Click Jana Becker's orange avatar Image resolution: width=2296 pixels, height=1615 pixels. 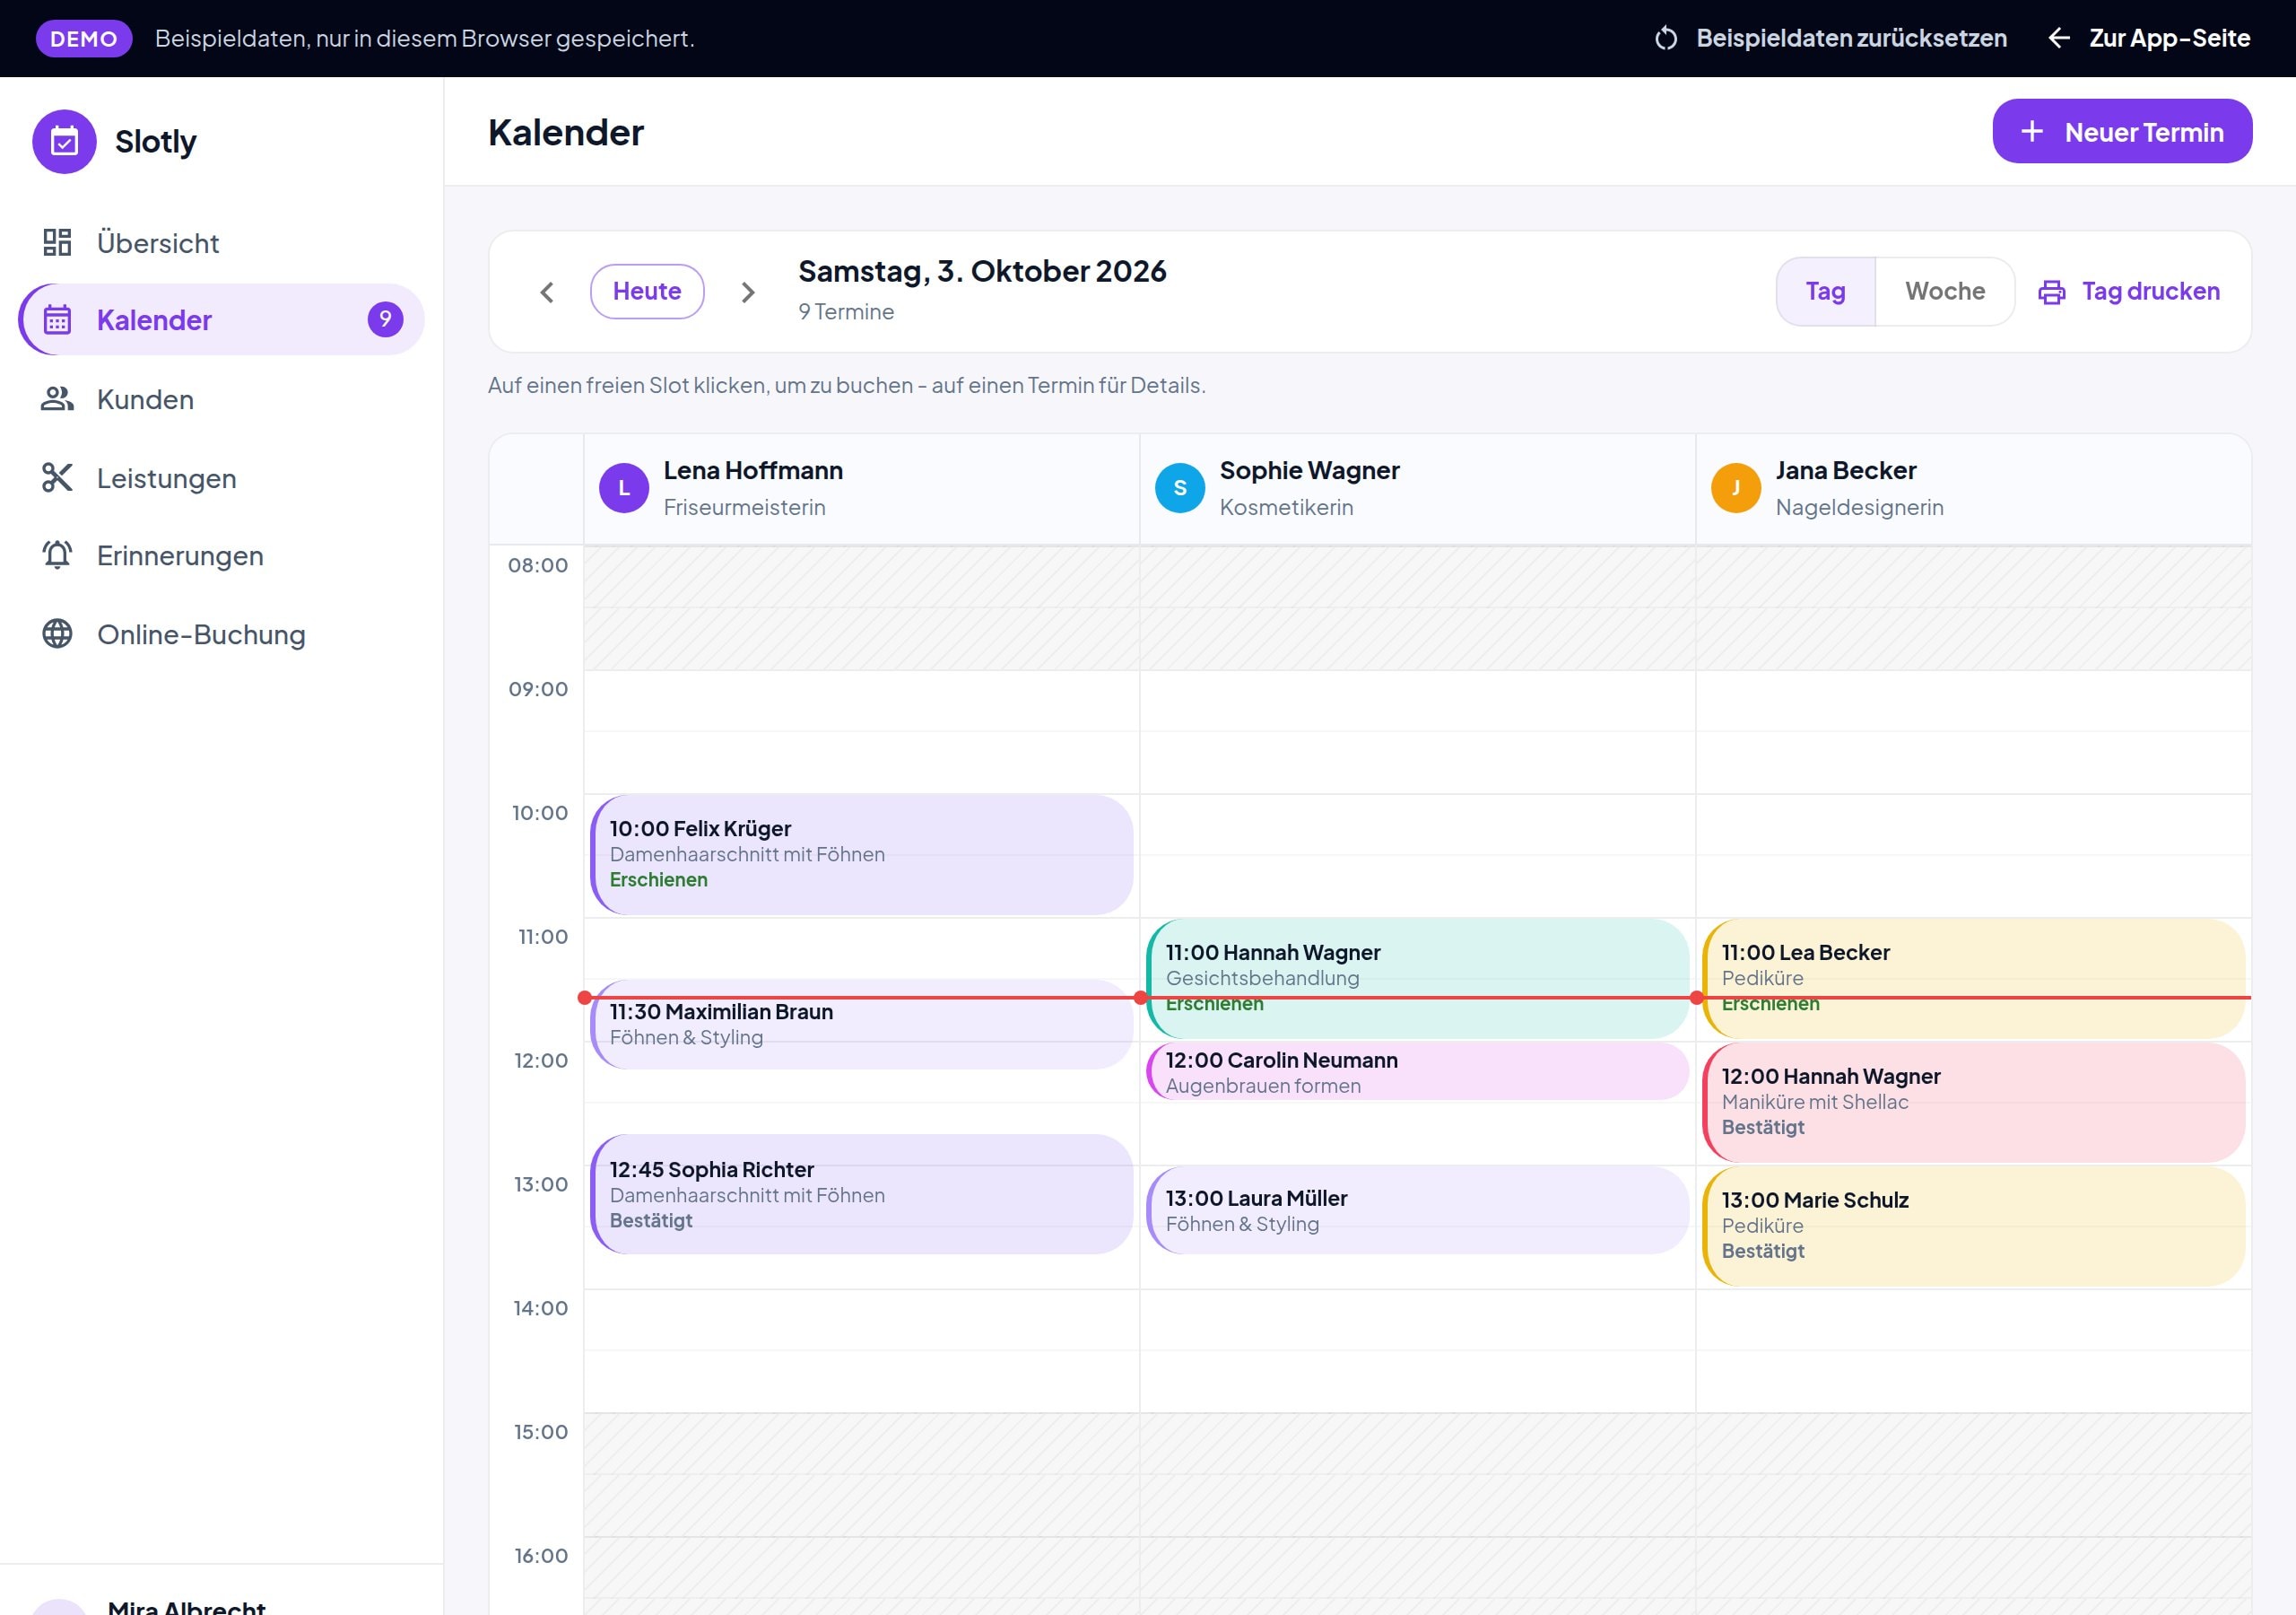(1736, 488)
